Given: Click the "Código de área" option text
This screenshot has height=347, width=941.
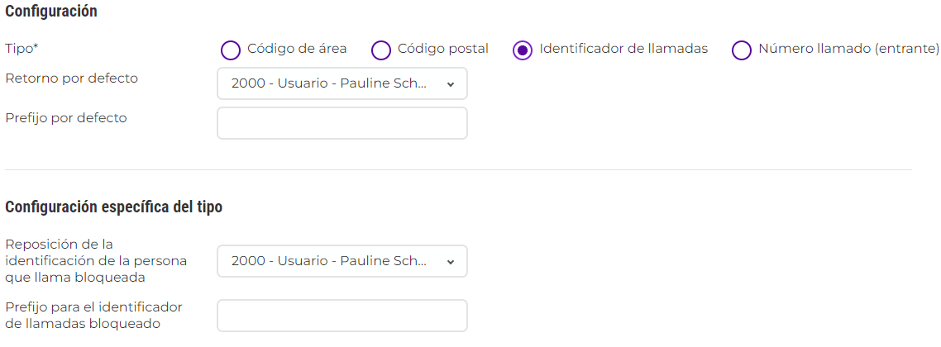Looking at the screenshot, I should [297, 49].
